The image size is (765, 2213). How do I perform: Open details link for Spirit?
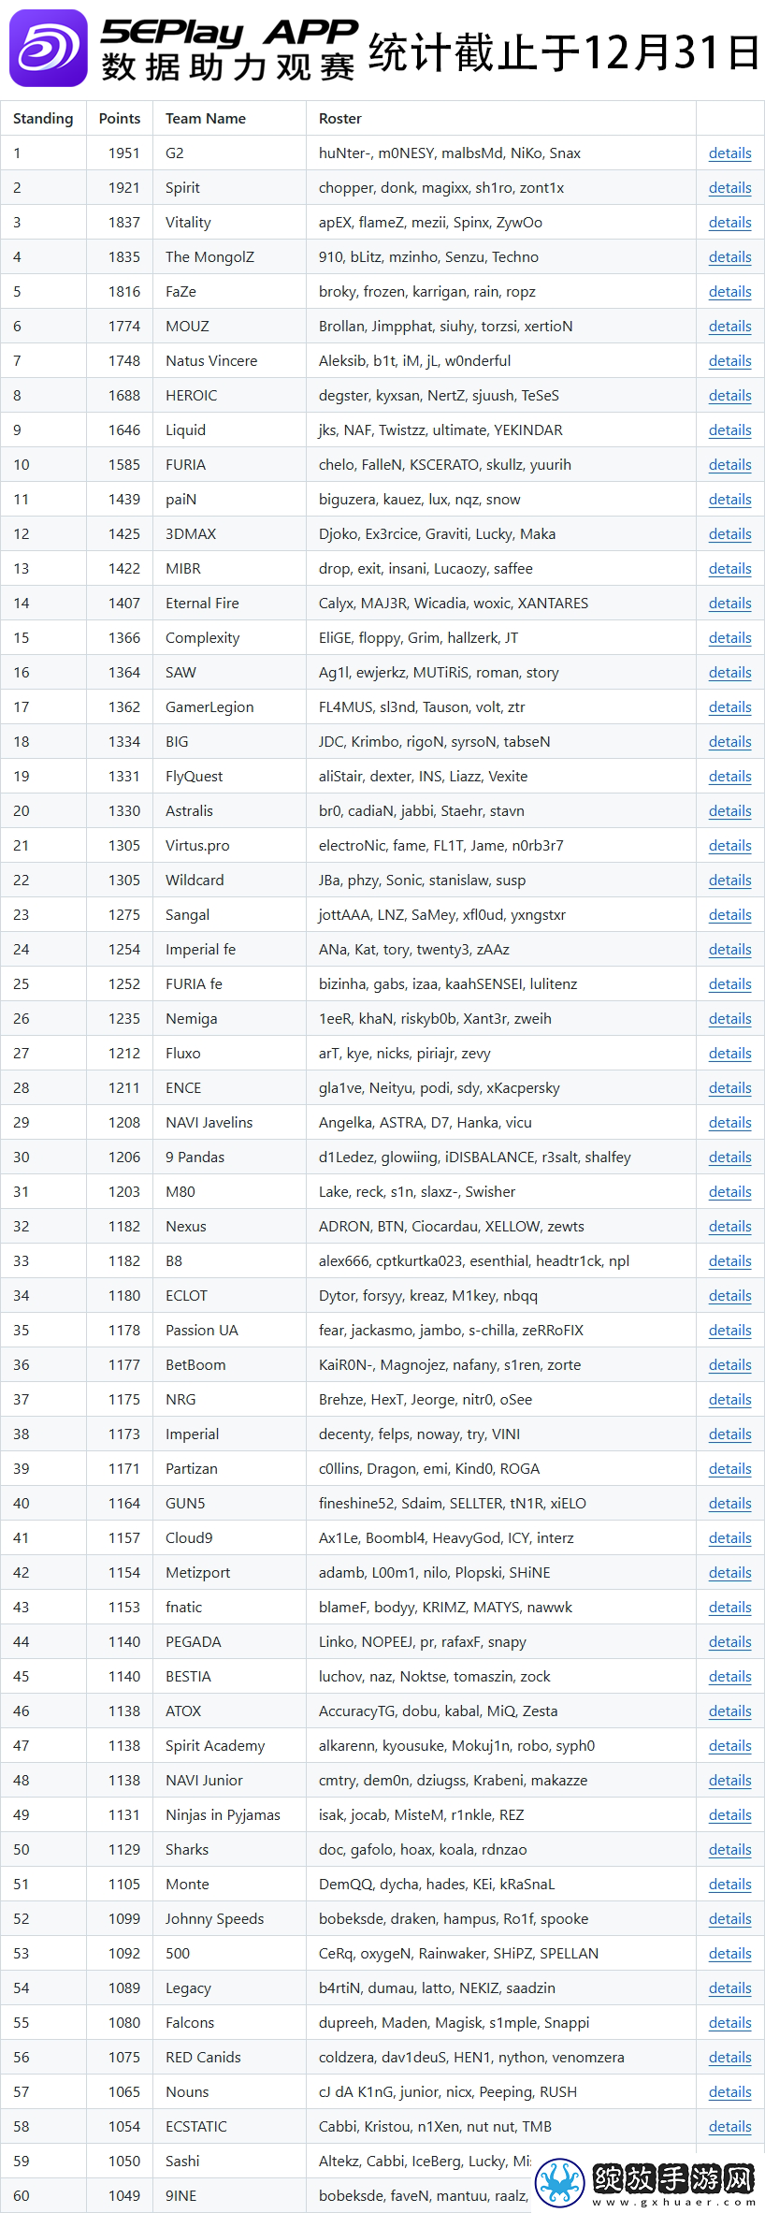tap(729, 188)
